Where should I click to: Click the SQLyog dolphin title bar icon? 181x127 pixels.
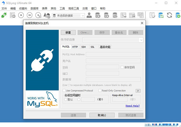pyautogui.click(x=3, y=3)
